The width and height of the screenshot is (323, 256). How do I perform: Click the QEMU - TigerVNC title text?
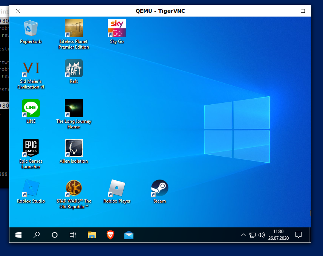160,11
